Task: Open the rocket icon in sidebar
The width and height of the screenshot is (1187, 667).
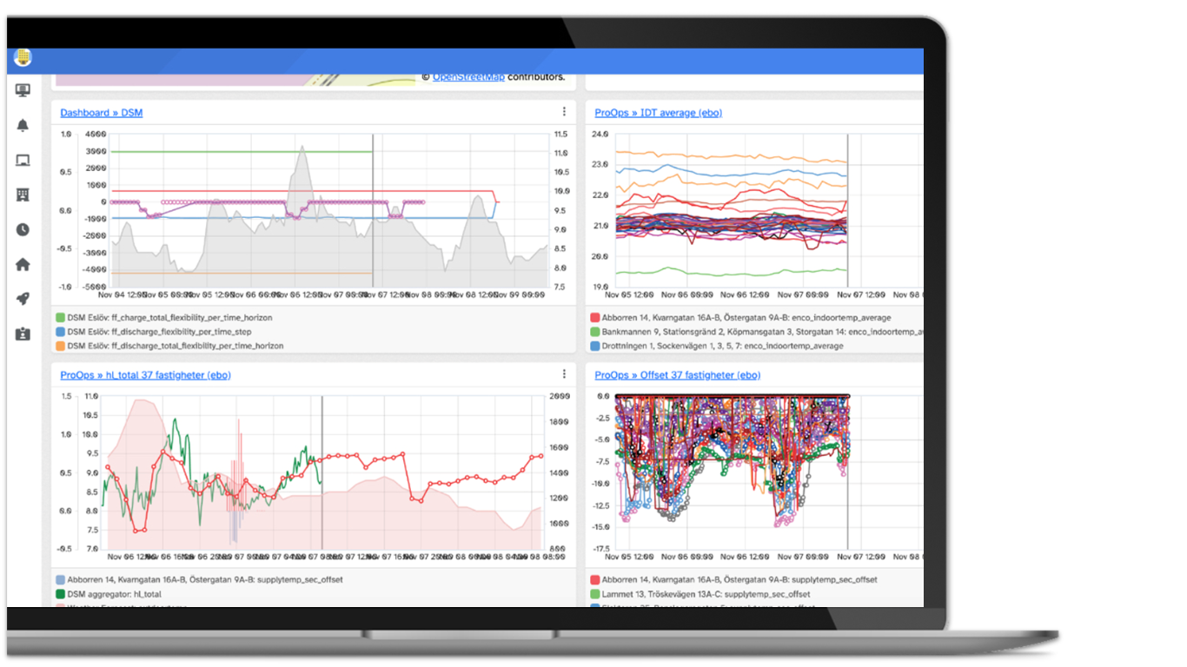Action: pyautogui.click(x=23, y=299)
